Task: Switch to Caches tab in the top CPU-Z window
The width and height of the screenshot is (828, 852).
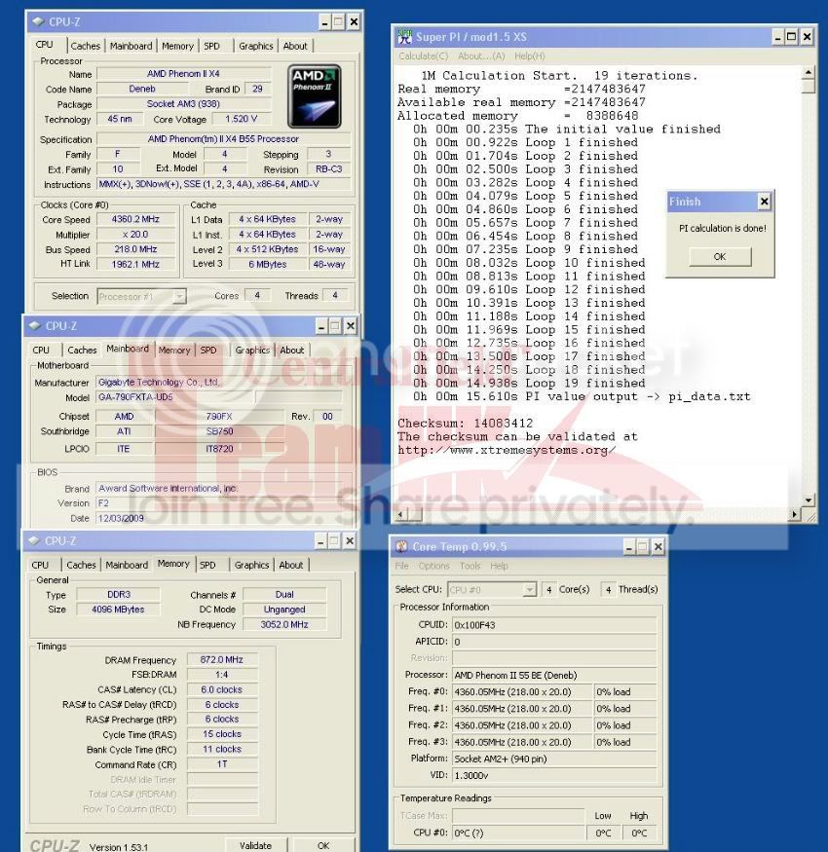Action: point(85,46)
